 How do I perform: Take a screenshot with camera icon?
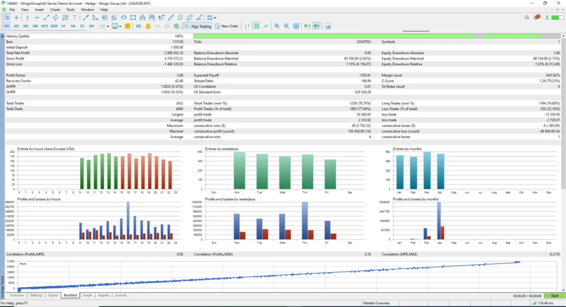coord(328,26)
